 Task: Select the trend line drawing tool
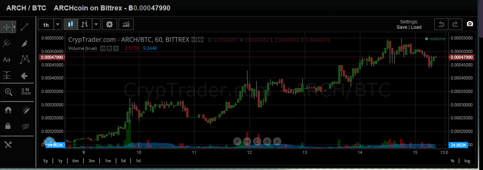point(25,27)
